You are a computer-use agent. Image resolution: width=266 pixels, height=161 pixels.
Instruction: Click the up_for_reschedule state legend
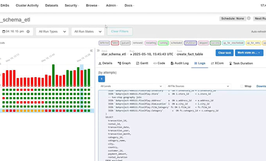[233, 43]
